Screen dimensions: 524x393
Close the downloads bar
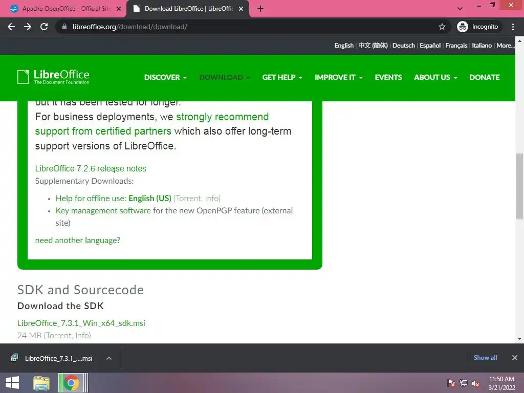pyautogui.click(x=515, y=358)
